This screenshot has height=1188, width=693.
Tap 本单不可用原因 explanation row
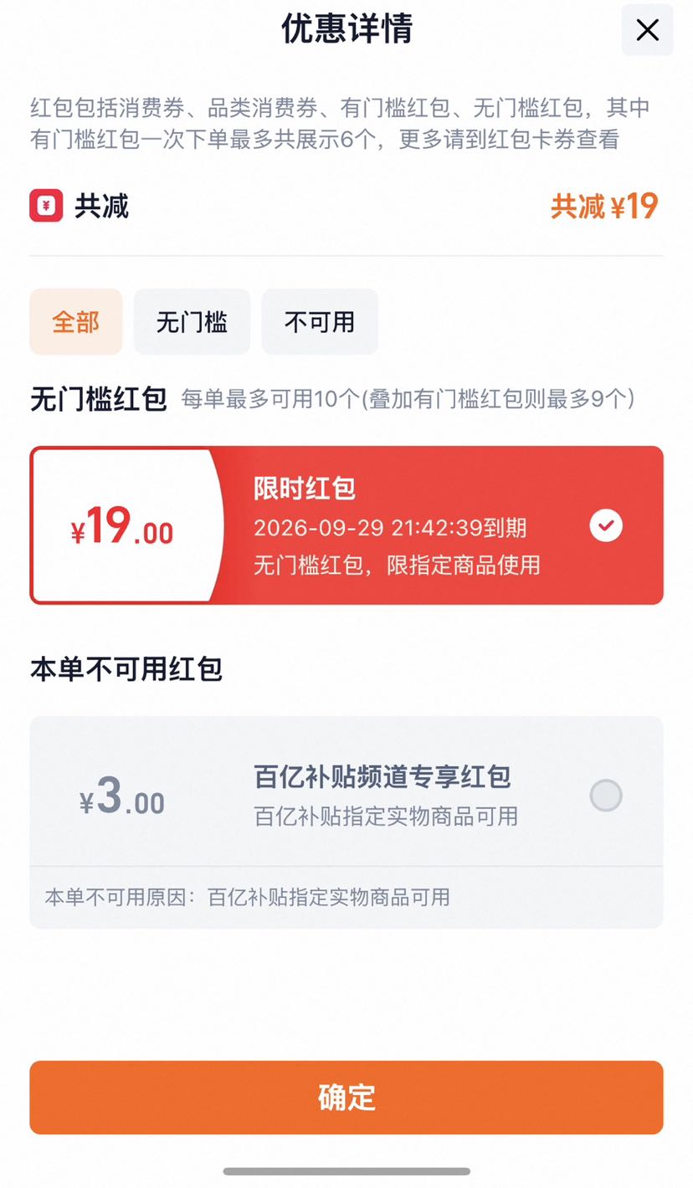point(346,898)
